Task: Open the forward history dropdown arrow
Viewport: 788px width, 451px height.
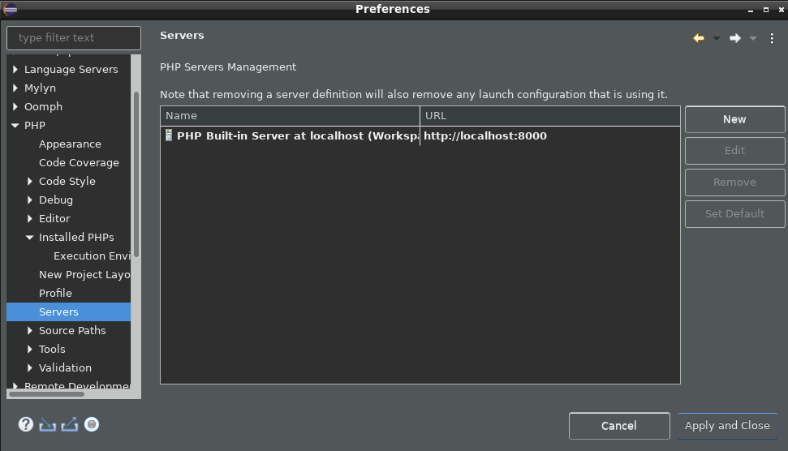Action: 753,38
